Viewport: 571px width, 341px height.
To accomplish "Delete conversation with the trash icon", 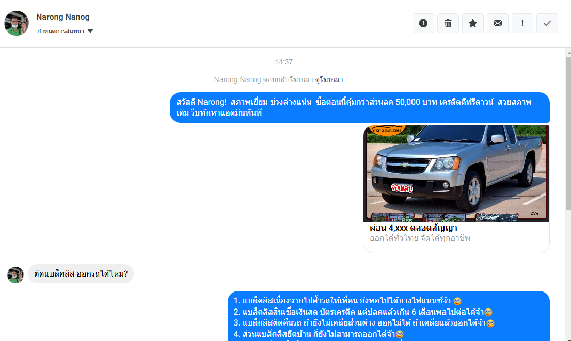I will [x=448, y=23].
